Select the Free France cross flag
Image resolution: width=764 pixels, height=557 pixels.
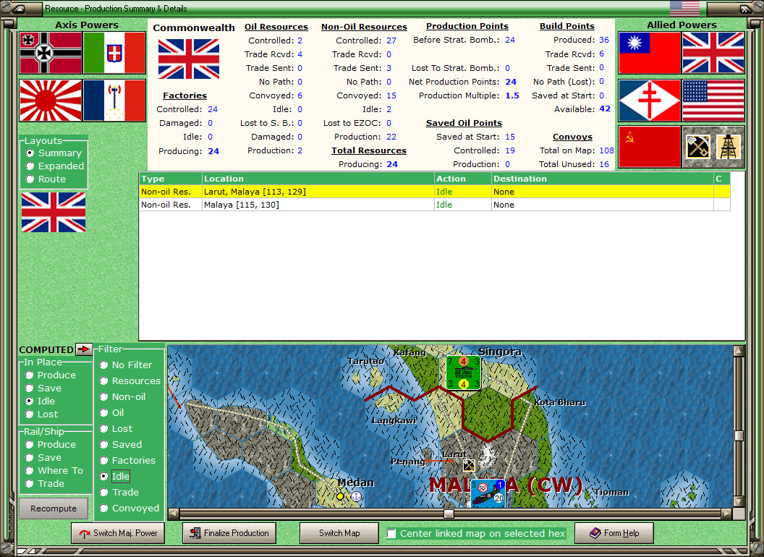[650, 101]
